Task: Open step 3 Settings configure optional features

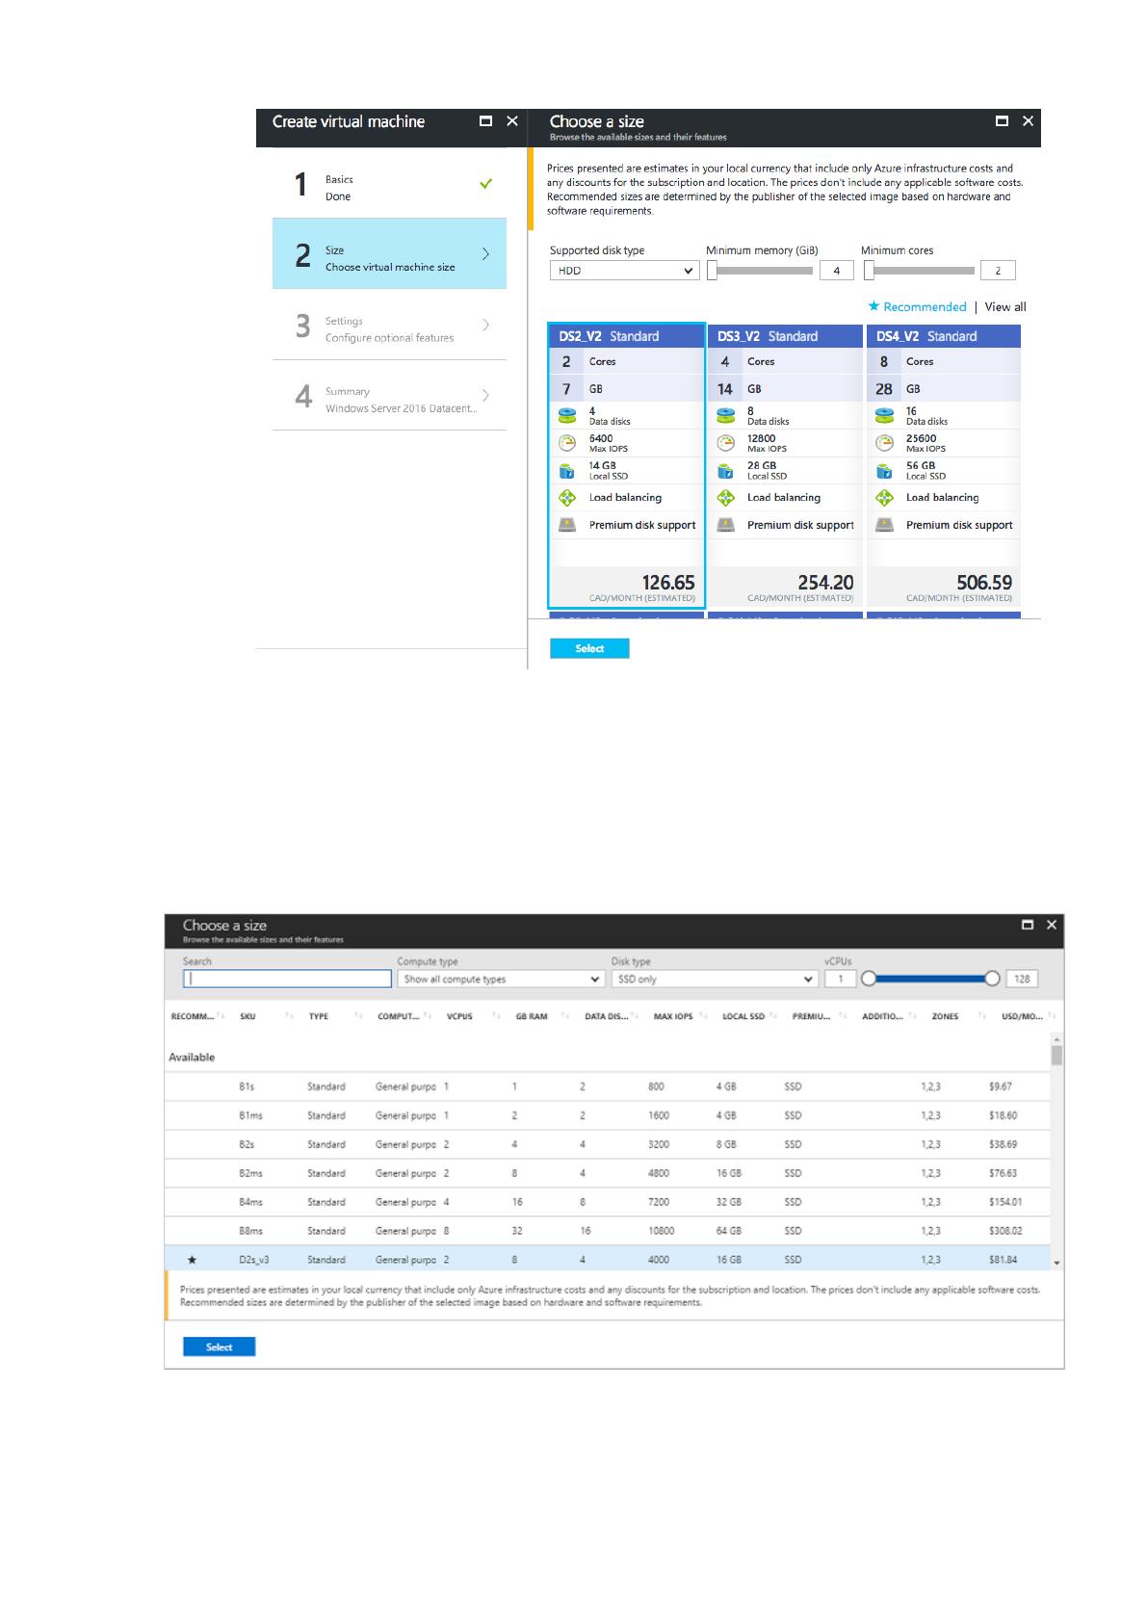Action: click(389, 328)
